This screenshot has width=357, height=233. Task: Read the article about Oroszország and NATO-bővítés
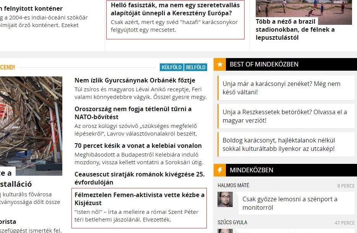133,113
